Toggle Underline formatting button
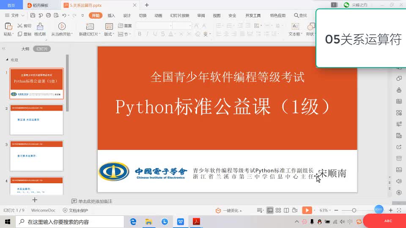 click(x=155, y=34)
